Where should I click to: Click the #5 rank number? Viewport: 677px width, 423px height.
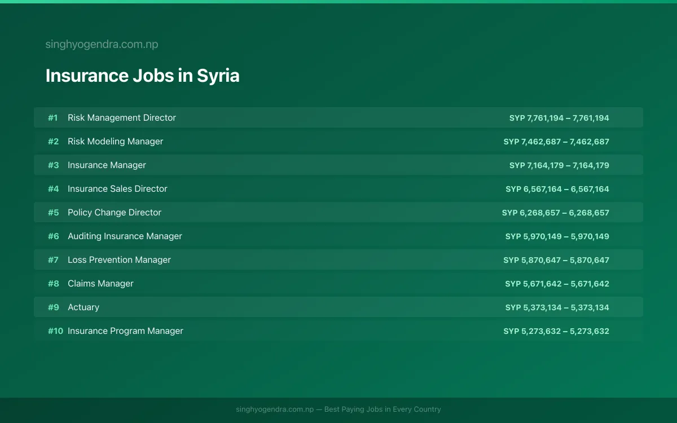click(x=53, y=213)
